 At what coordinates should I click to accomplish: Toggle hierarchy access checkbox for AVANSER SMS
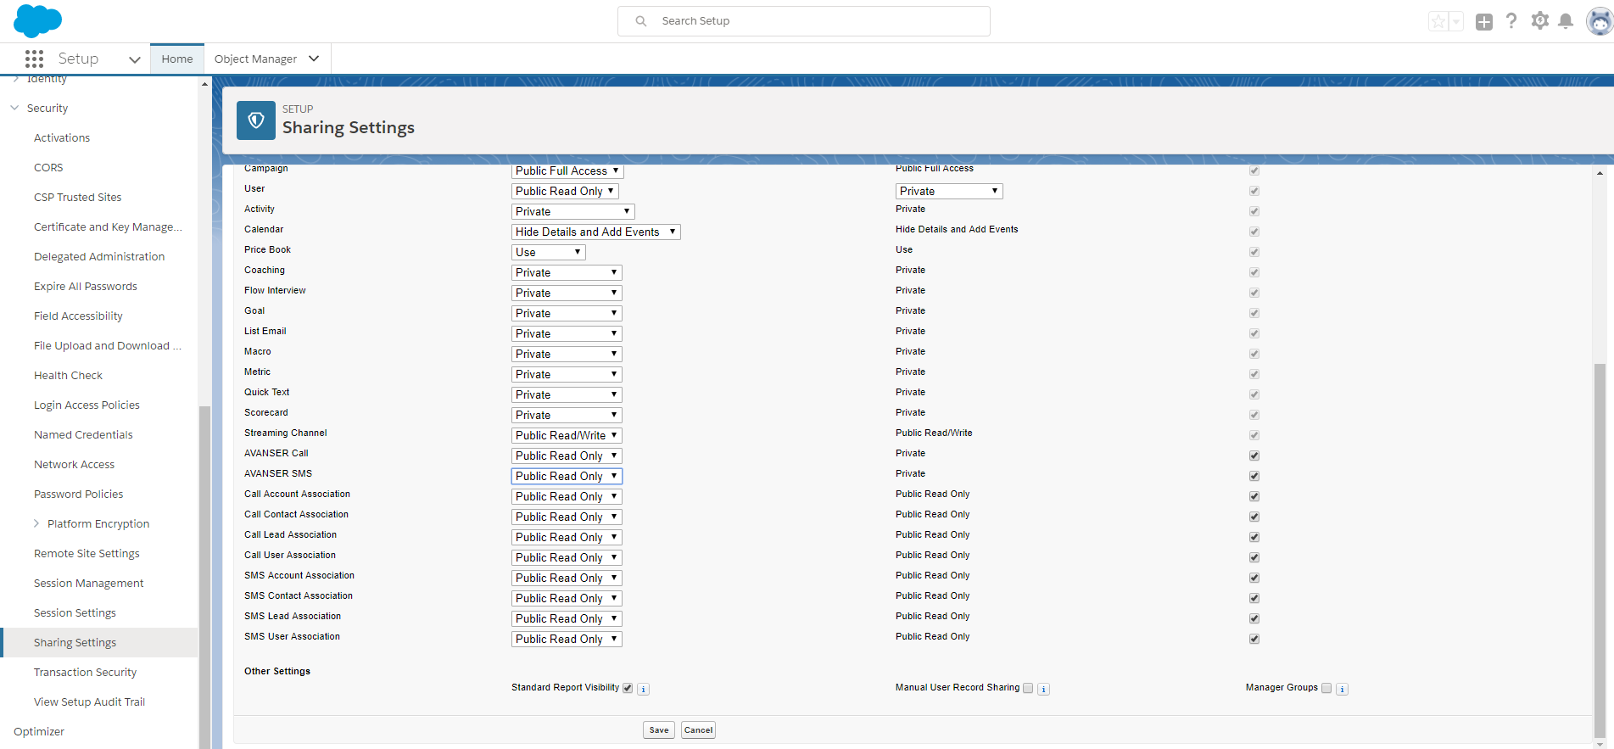tap(1254, 476)
